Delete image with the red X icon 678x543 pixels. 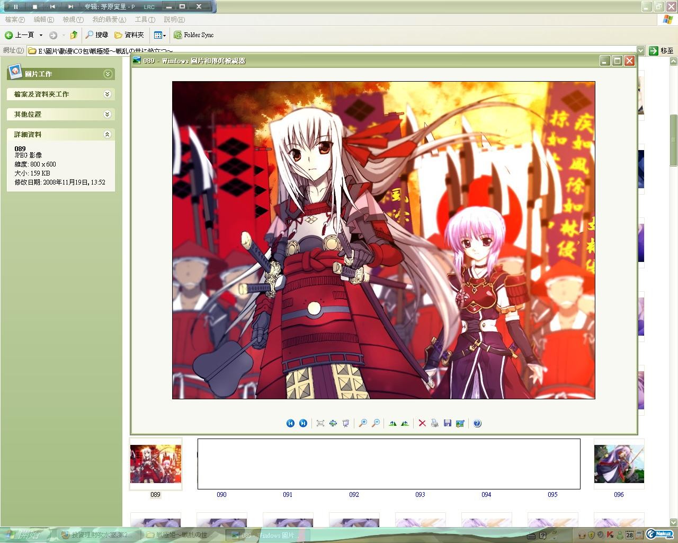pos(422,423)
